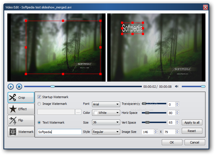
Task: Click the image watermark path field
Action: pyautogui.click(x=56, y=112)
